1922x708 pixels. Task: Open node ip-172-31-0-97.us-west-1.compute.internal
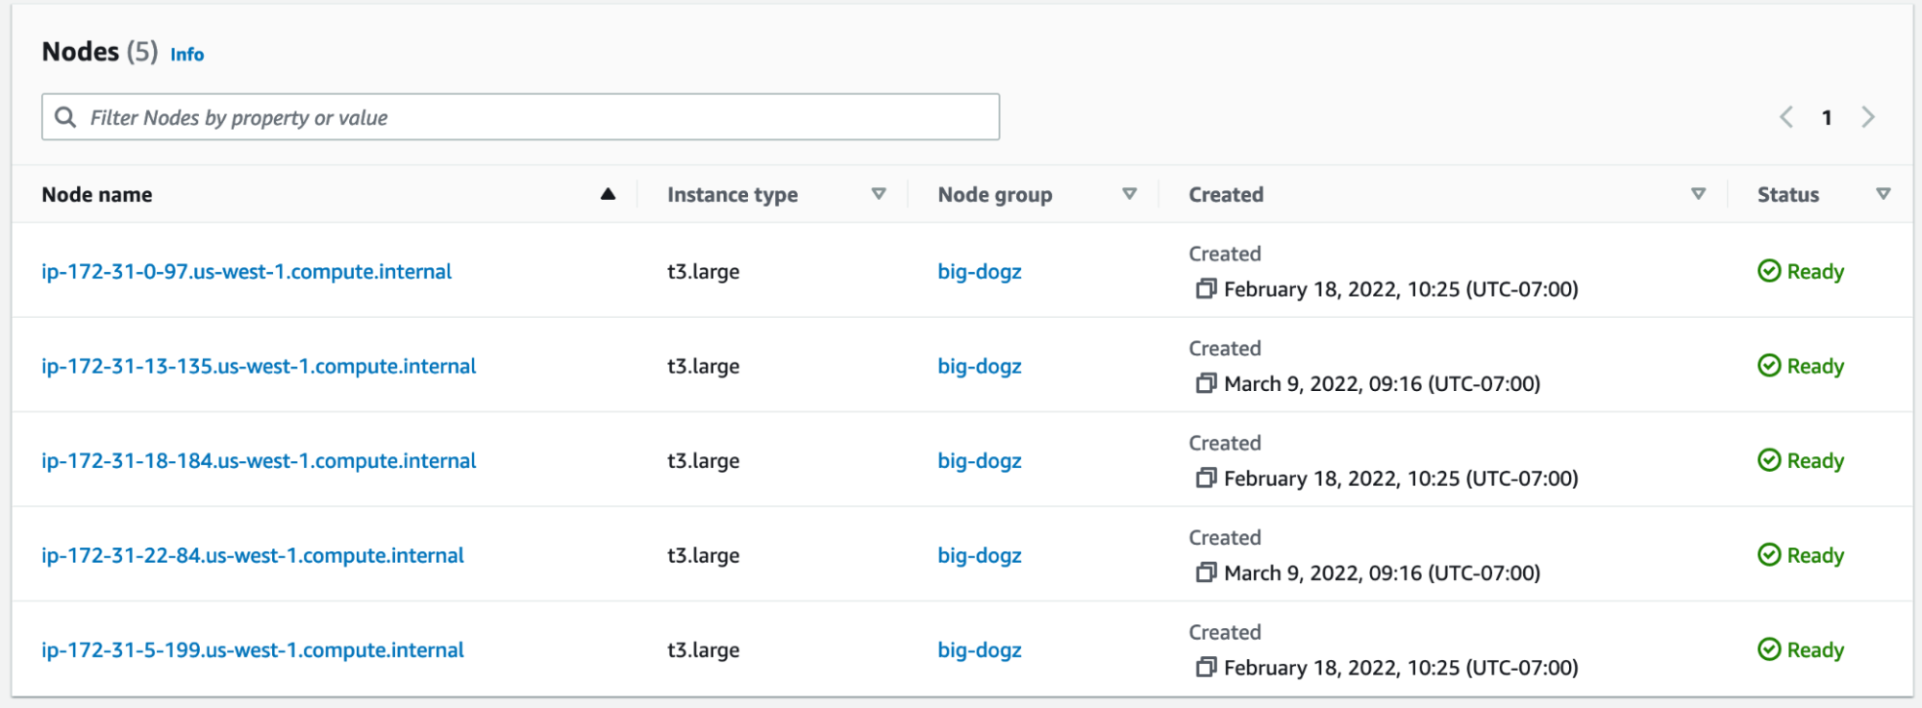246,272
